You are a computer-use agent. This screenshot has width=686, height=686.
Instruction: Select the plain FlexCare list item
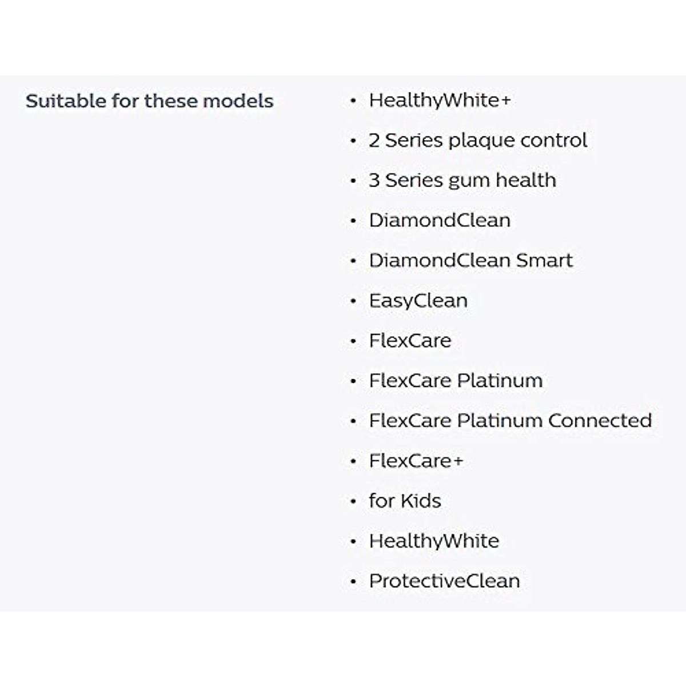point(410,341)
